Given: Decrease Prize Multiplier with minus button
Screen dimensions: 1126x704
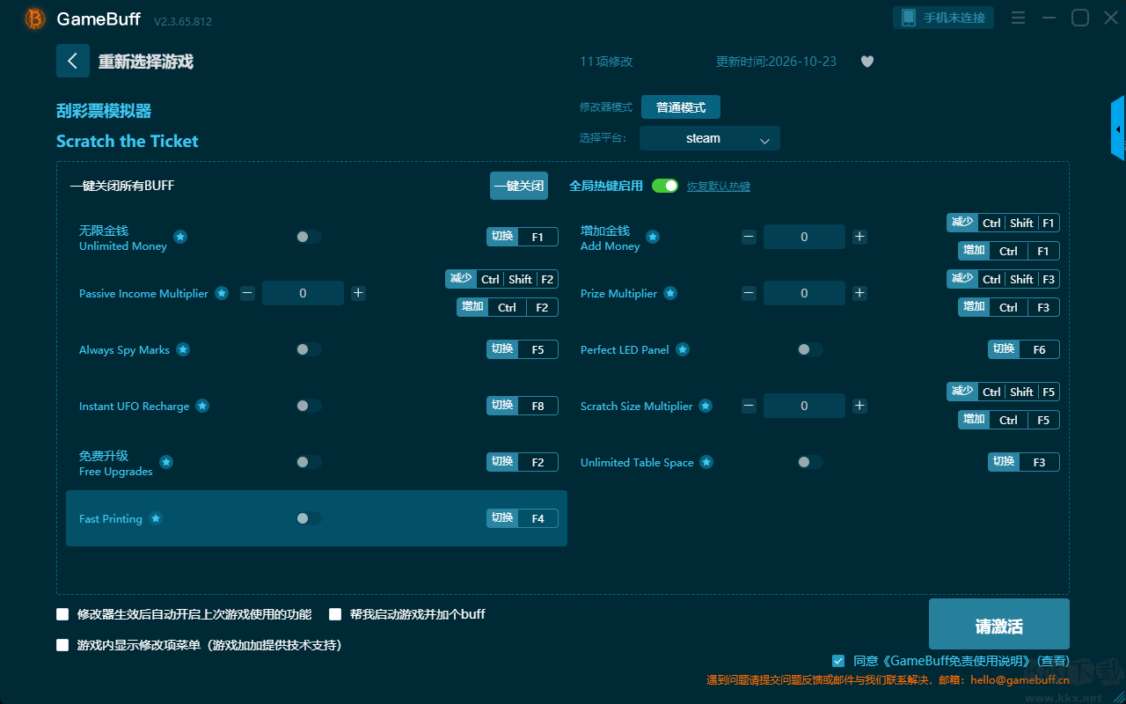Looking at the screenshot, I should tap(749, 293).
